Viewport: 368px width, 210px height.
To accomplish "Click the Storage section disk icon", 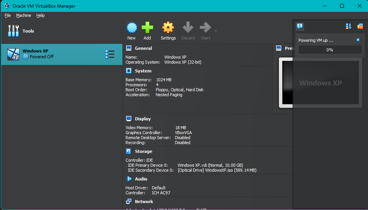I will (x=129, y=151).
